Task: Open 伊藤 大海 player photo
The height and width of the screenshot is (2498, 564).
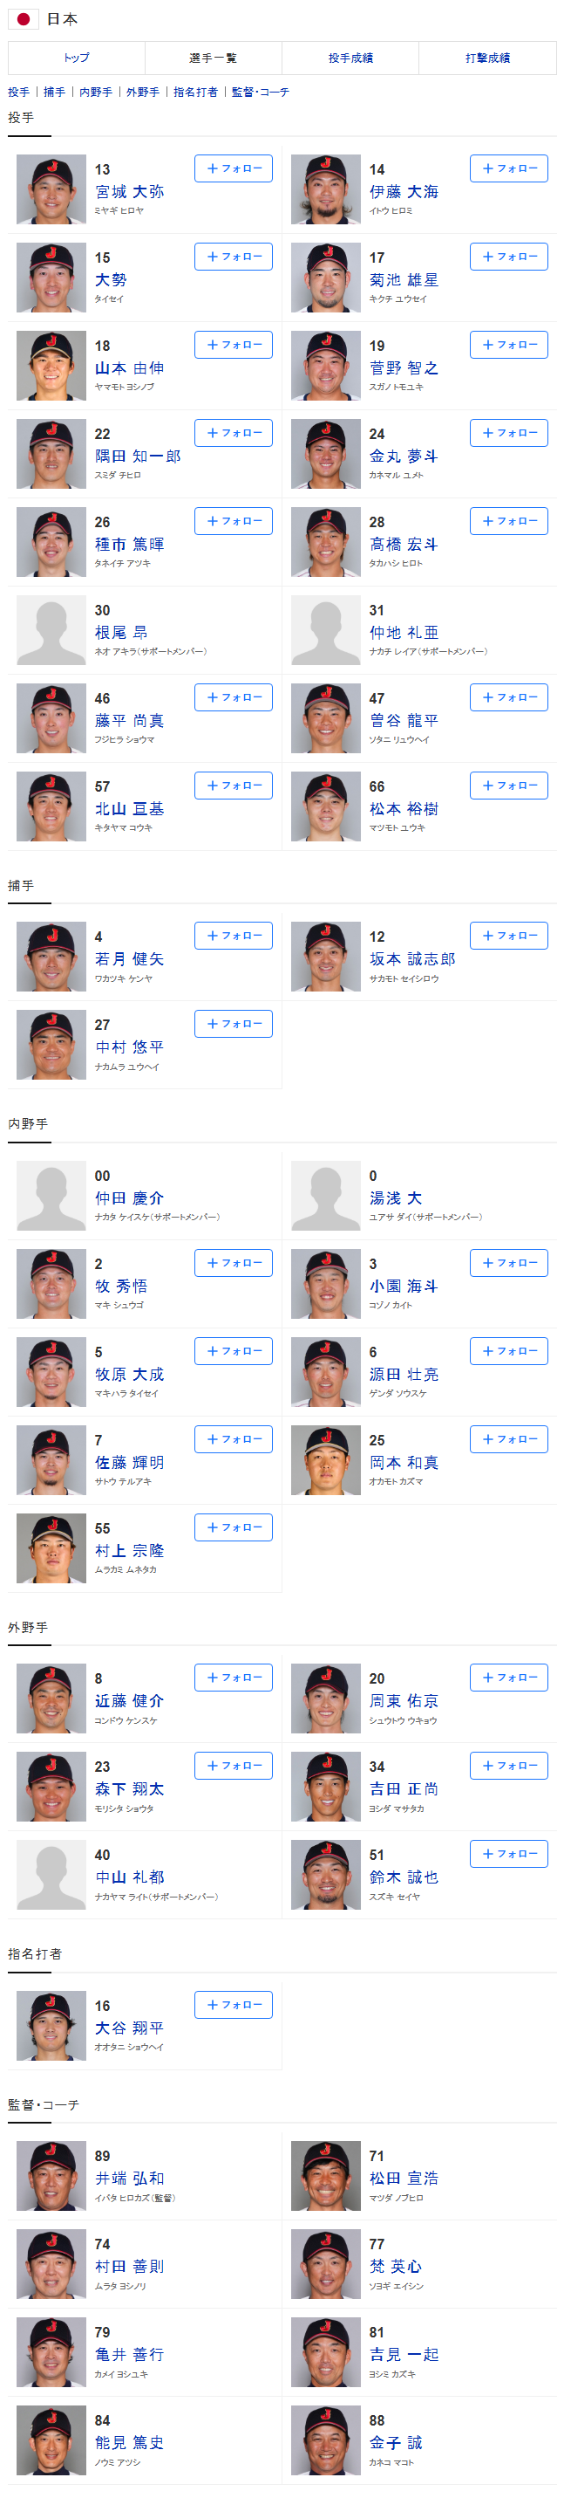Action: tap(326, 190)
